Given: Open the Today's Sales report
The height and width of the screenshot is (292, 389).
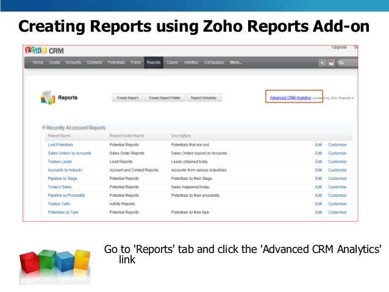Looking at the screenshot, I should point(60,187).
